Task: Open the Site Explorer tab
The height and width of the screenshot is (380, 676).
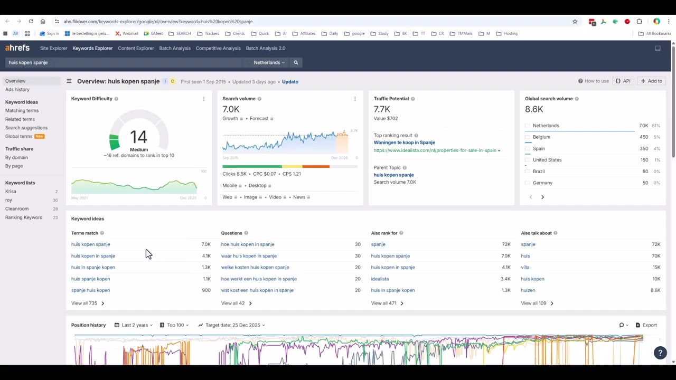Action: tap(54, 48)
